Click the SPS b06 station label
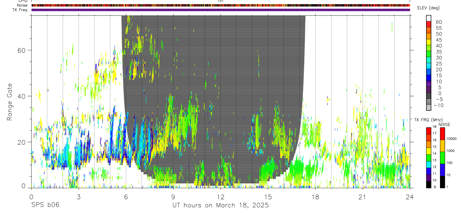 [x=45, y=205]
